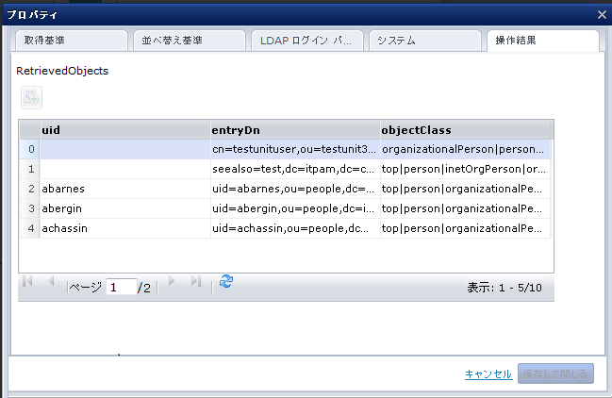
Task: Sort by the entryDn column header
Action: pyautogui.click(x=295, y=130)
